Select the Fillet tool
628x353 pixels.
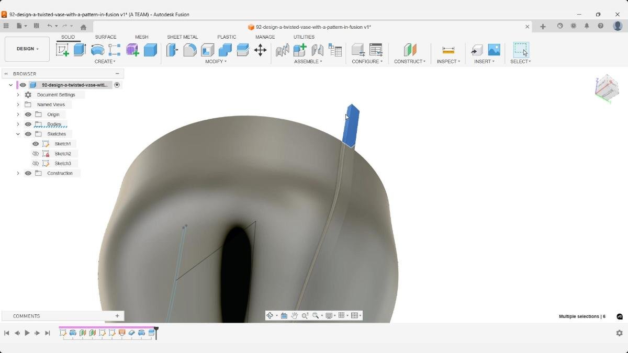coord(190,50)
